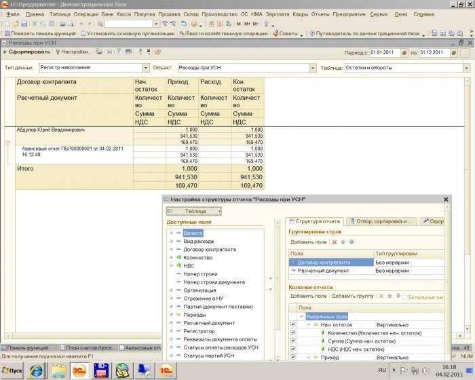Image resolution: width=475 pixels, height=380 pixels.
Task: Open the Таблица button dropdown in settings dialog
Action: [194, 211]
